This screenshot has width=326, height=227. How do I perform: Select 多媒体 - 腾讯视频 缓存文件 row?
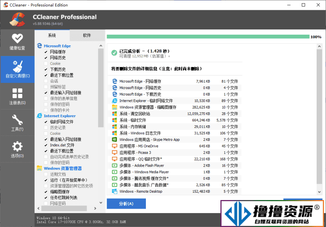coord(175,178)
